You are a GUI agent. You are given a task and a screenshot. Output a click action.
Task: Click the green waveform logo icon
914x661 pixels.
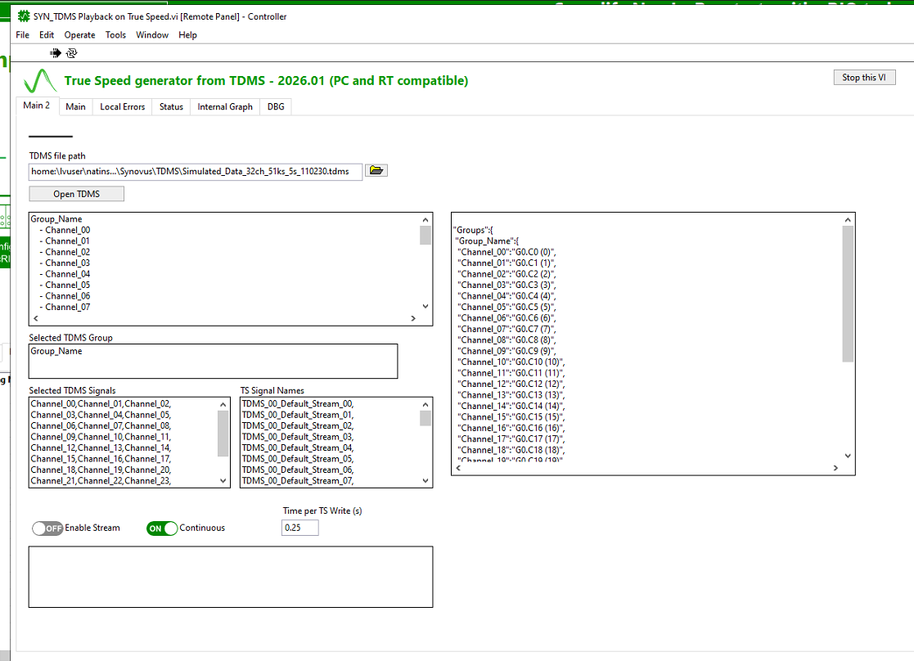(39, 81)
